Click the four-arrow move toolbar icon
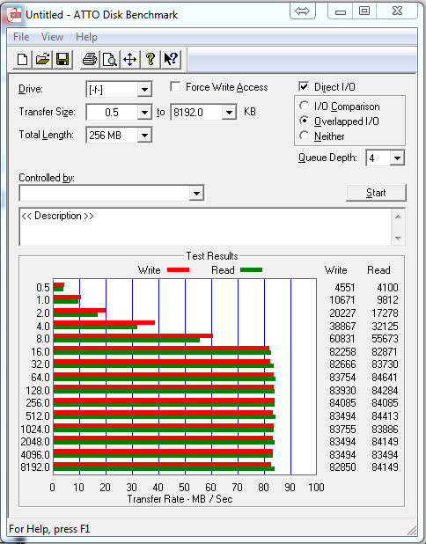426x544 pixels. pos(130,59)
